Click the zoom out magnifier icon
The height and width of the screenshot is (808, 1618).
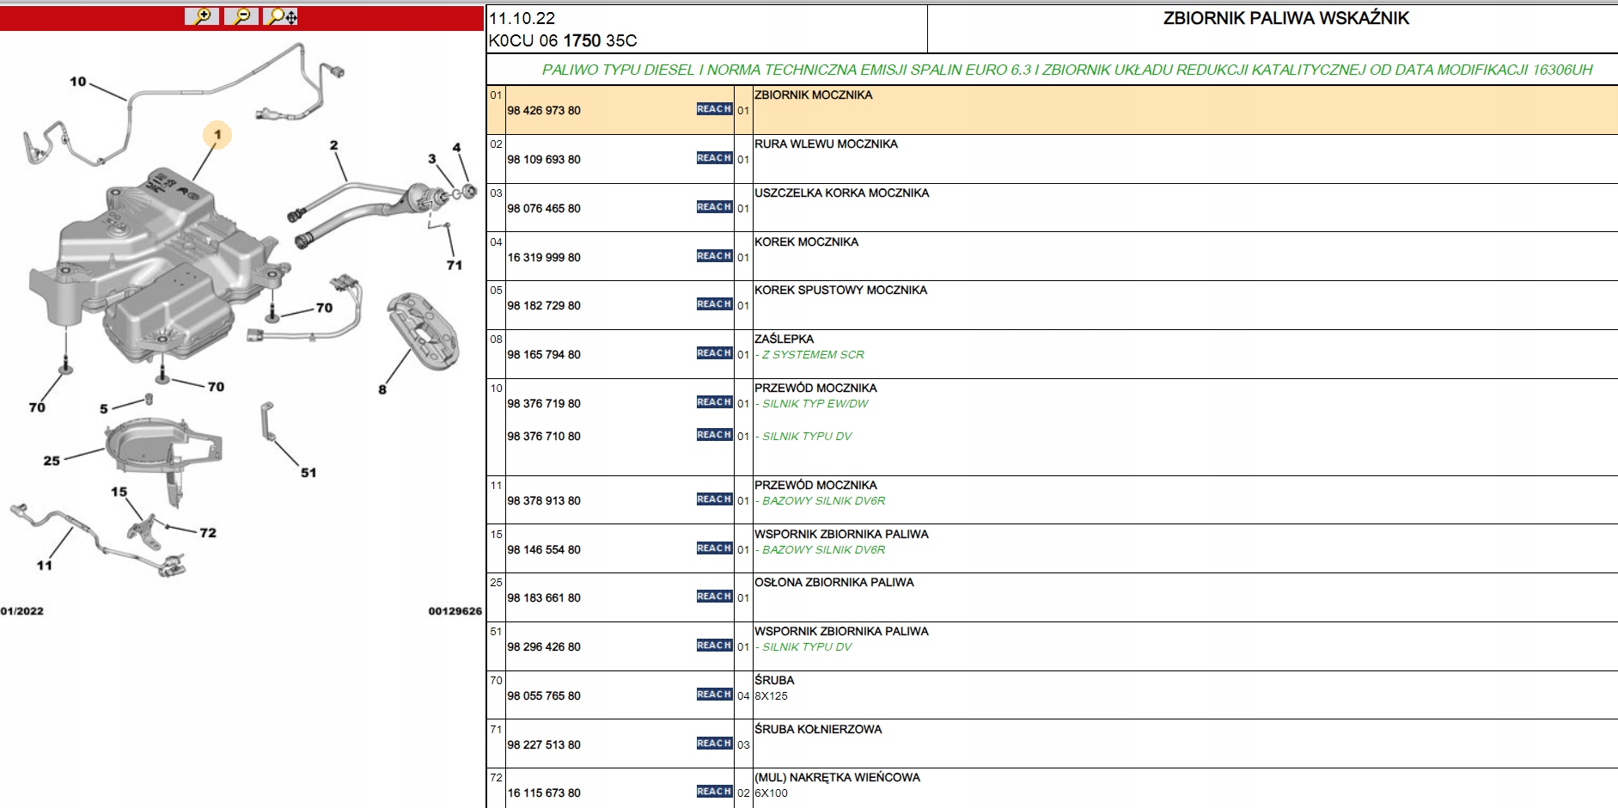coord(241,16)
